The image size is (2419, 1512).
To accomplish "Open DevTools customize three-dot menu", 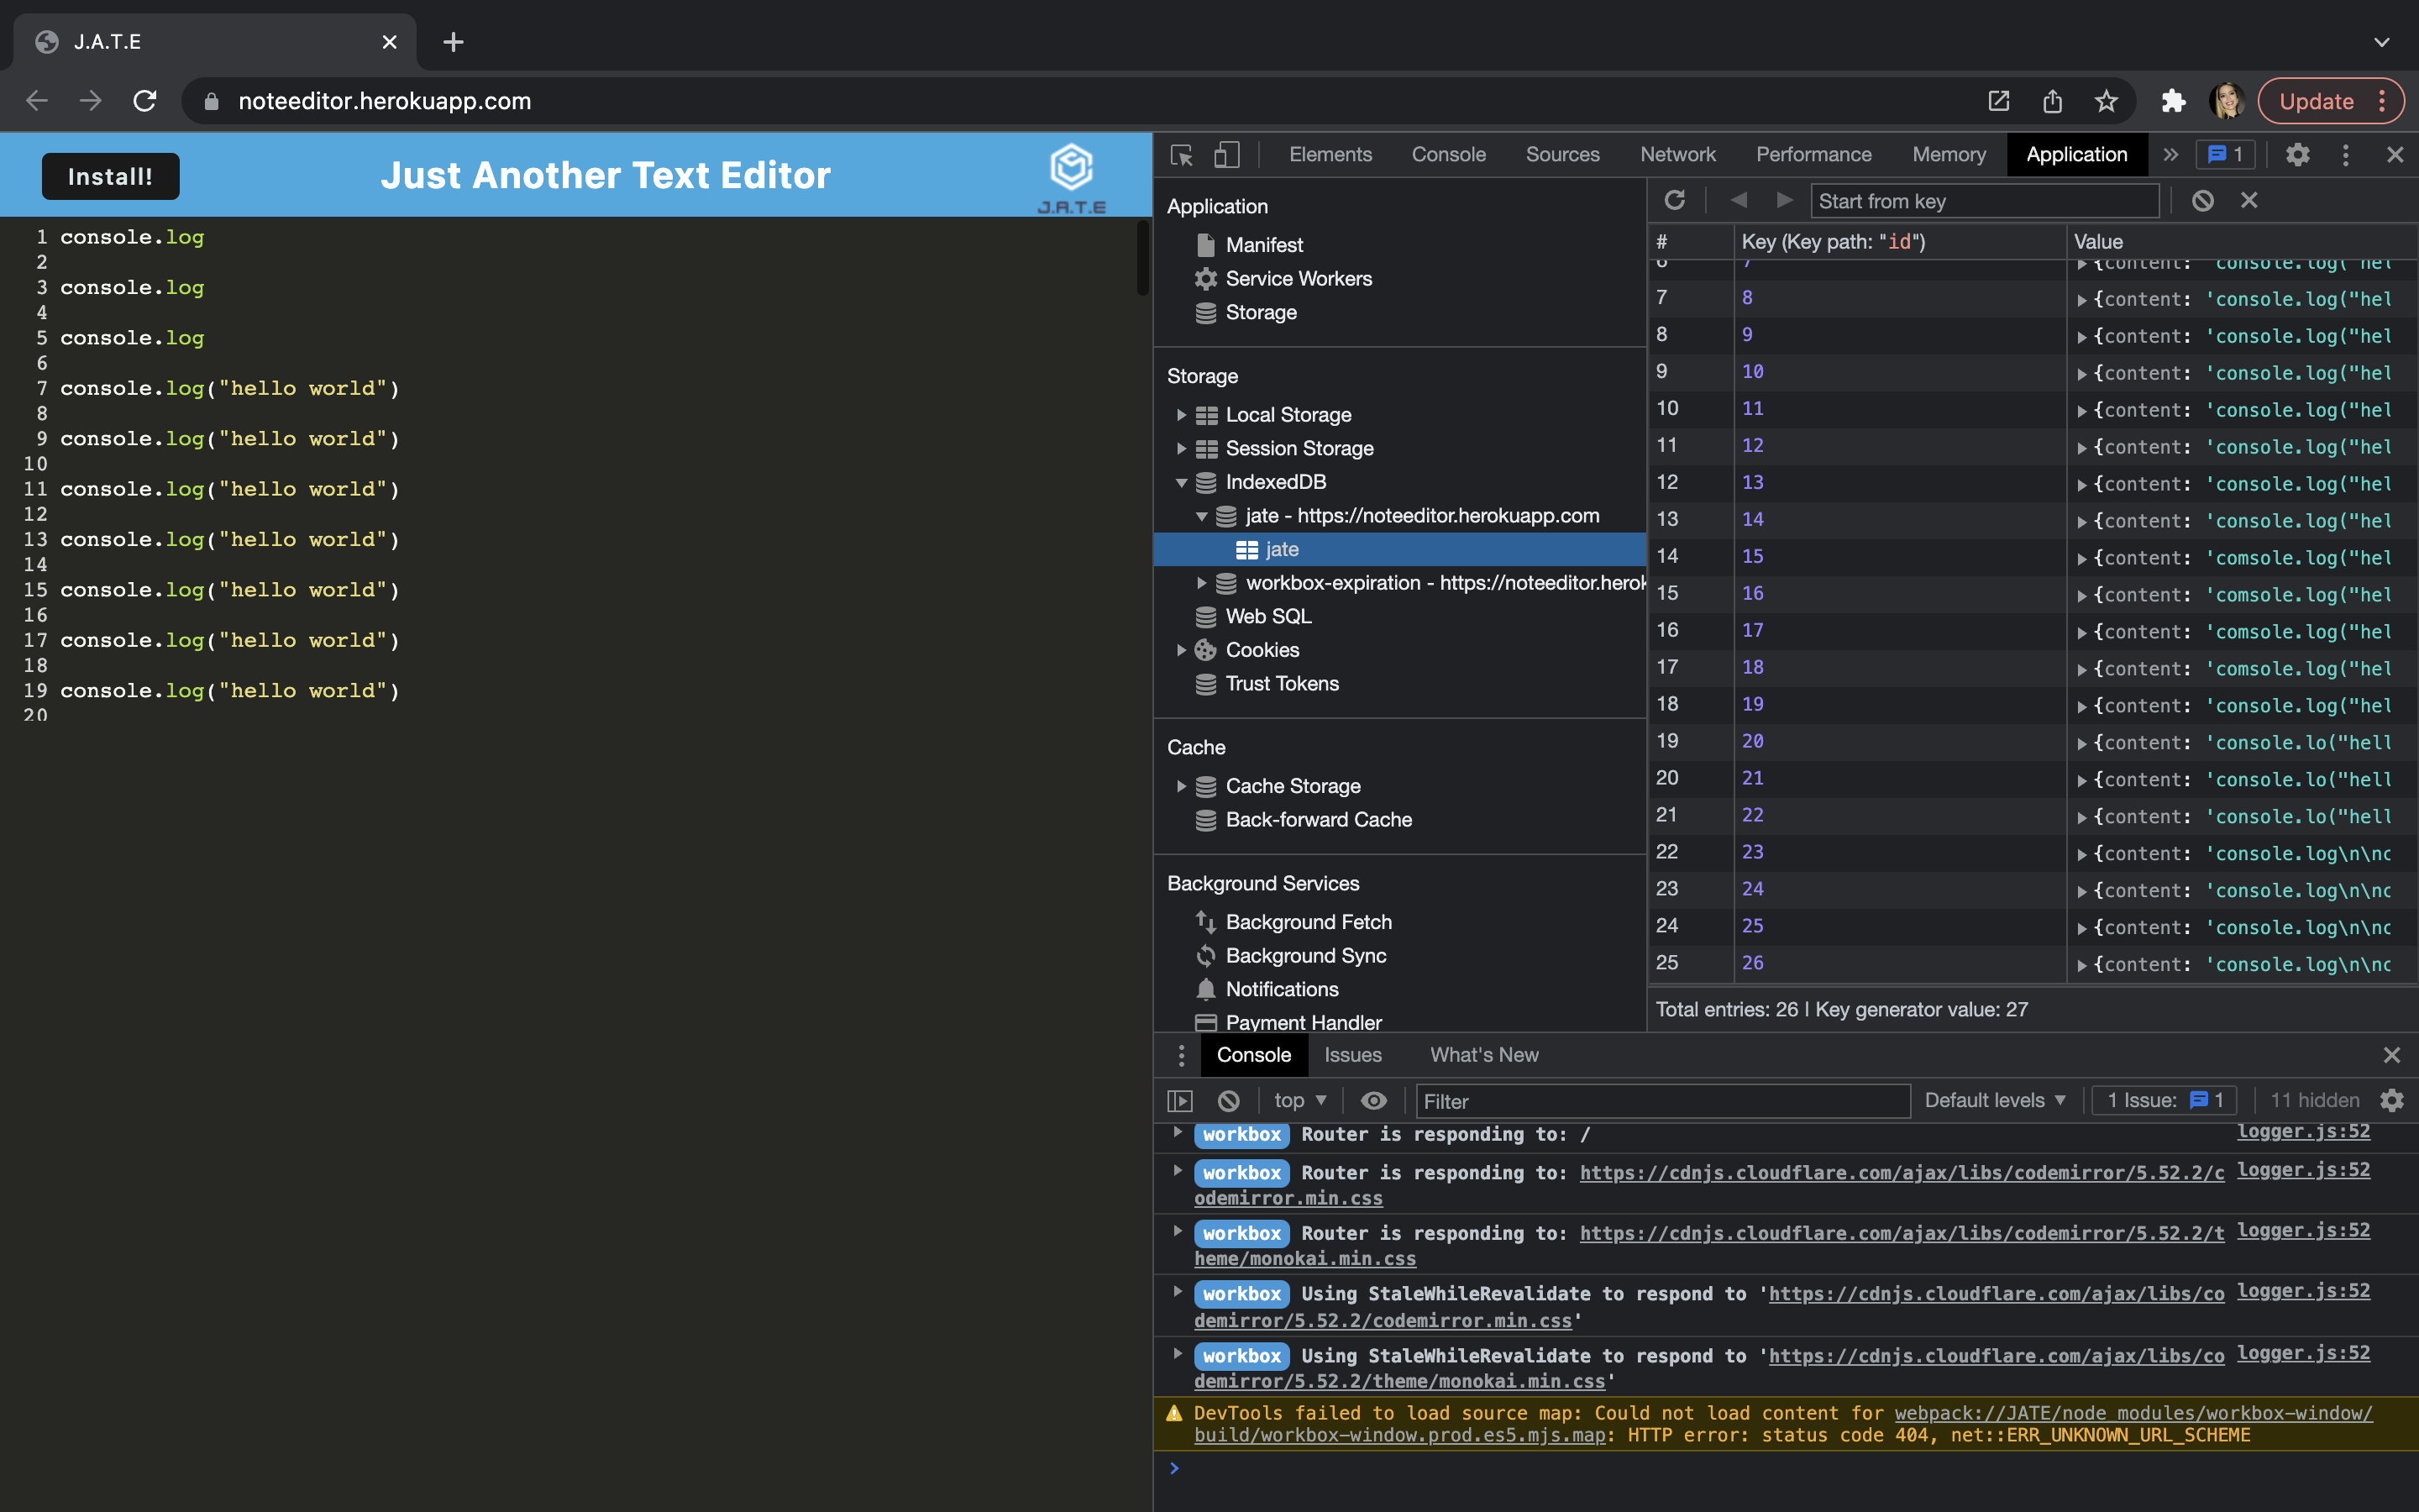I will click(2346, 155).
